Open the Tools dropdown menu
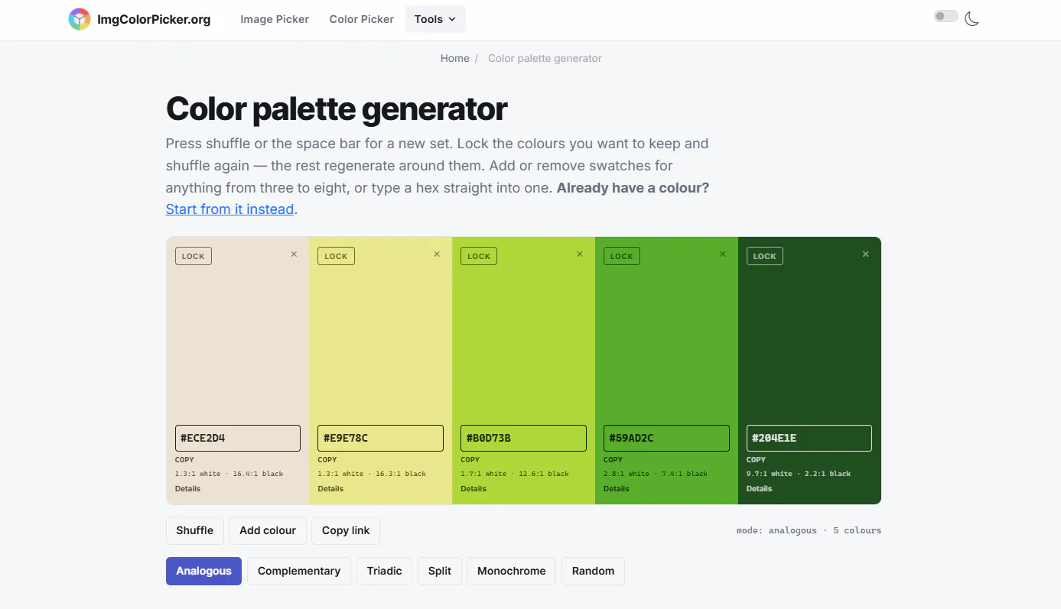This screenshot has width=1061, height=609. [435, 19]
